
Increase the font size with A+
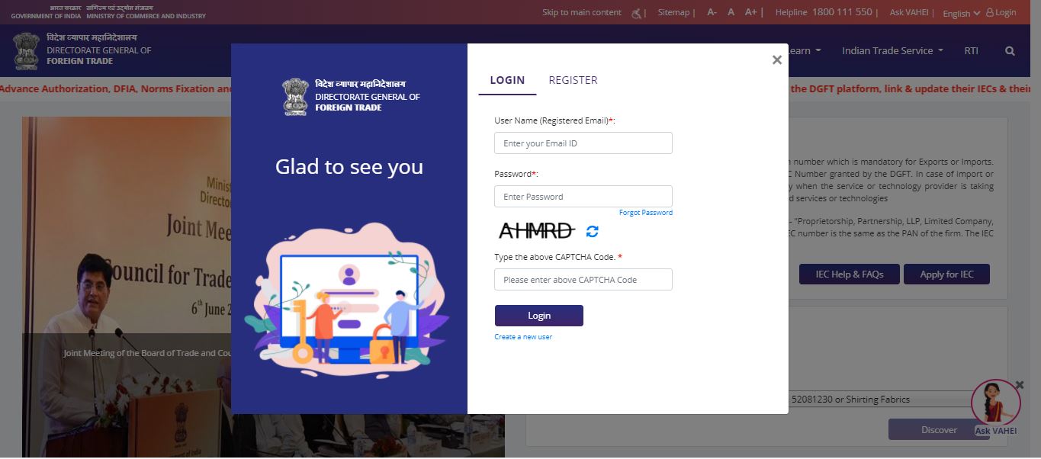coord(750,12)
